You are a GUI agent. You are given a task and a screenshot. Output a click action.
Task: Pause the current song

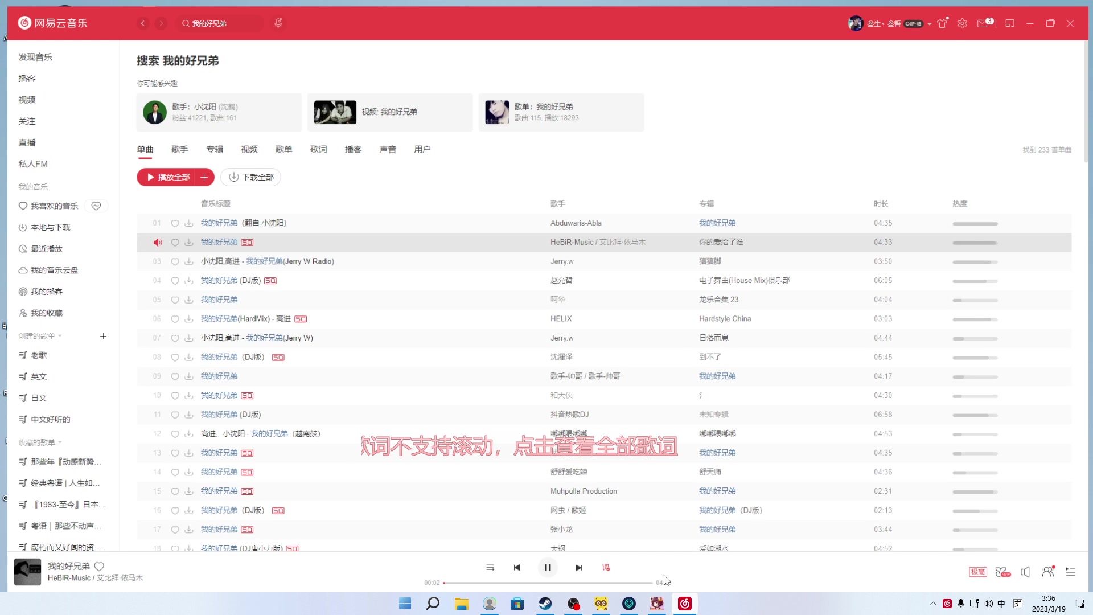tap(548, 568)
